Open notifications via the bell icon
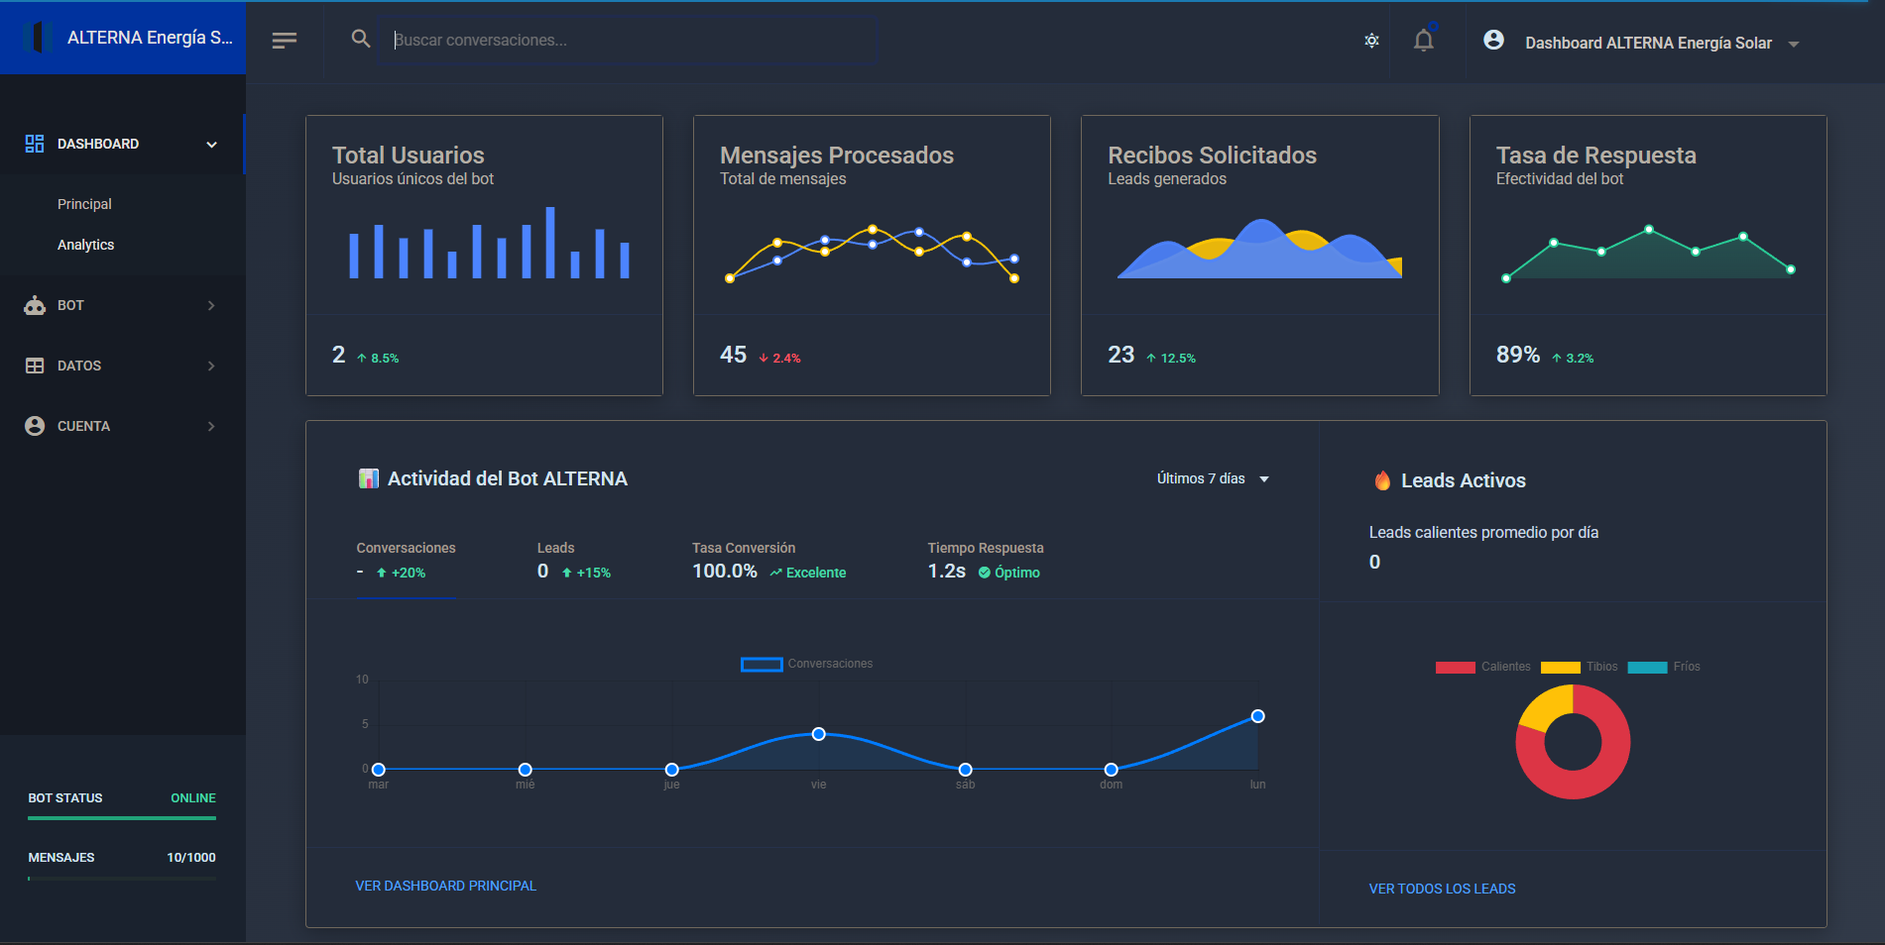This screenshot has height=945, width=1885. pos(1424,41)
